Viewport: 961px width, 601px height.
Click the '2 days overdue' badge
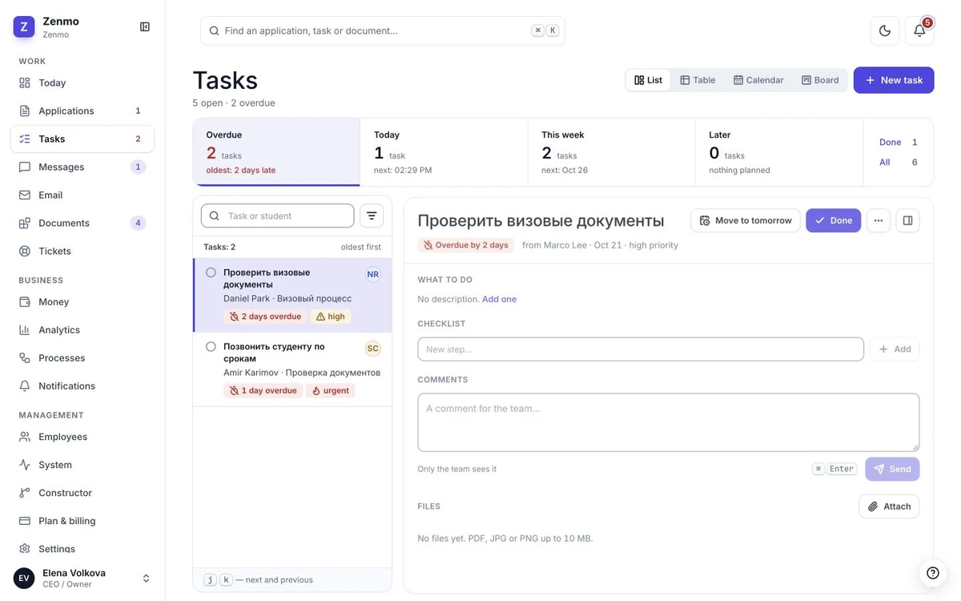click(265, 317)
